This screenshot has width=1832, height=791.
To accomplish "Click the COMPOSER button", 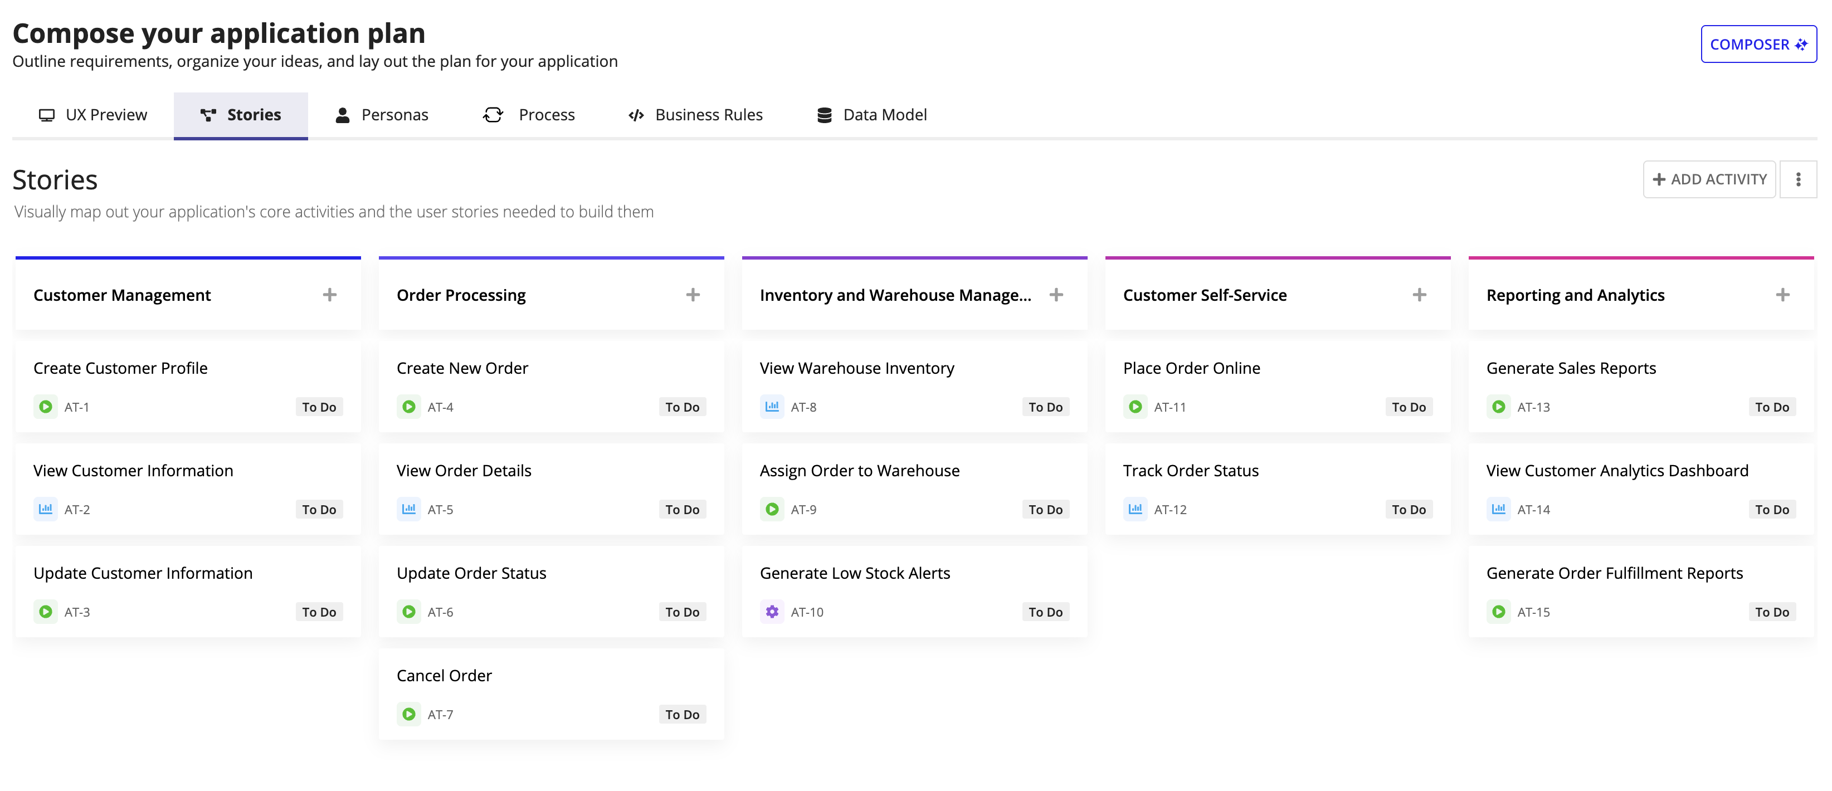I will [x=1759, y=44].
